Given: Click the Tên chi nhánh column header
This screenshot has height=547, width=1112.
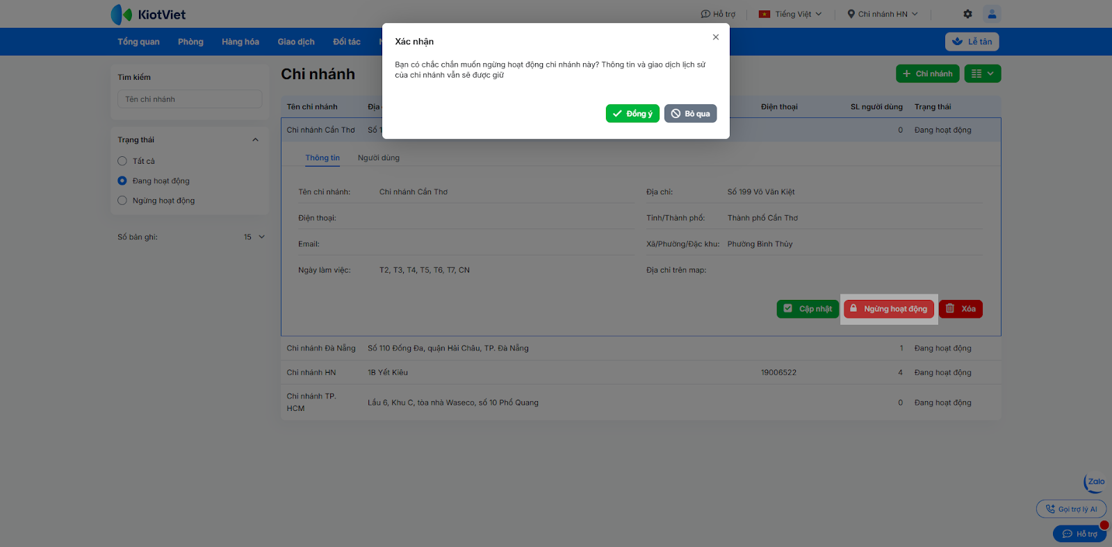Looking at the screenshot, I should [312, 107].
